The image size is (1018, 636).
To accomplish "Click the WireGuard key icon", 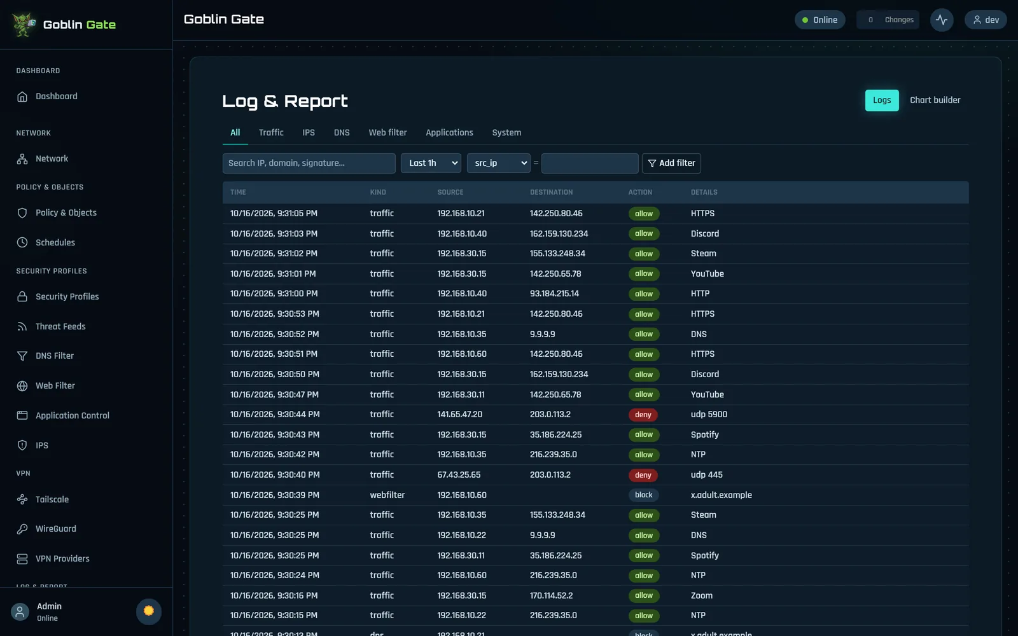I will [22, 529].
